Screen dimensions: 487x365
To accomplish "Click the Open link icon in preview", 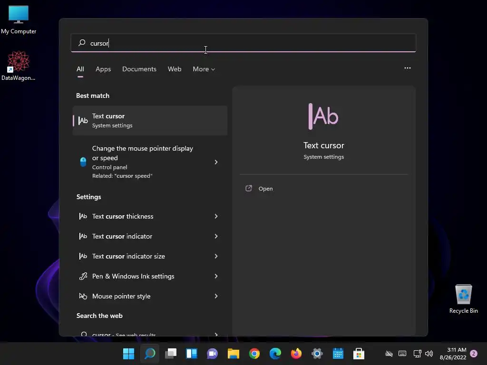I will [249, 188].
